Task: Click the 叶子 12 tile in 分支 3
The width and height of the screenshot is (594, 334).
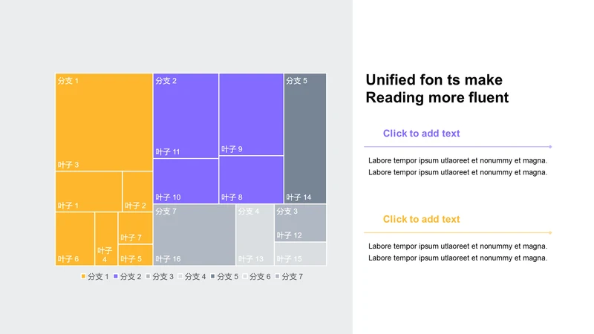Action: 301,223
